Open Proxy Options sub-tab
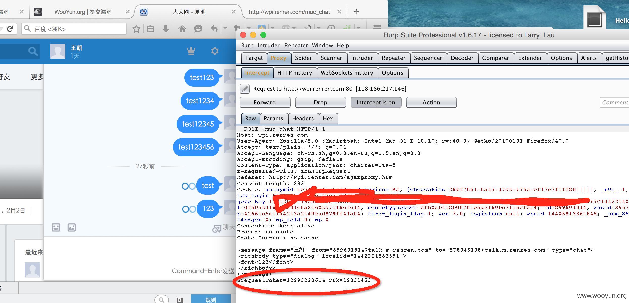 pyautogui.click(x=392, y=73)
